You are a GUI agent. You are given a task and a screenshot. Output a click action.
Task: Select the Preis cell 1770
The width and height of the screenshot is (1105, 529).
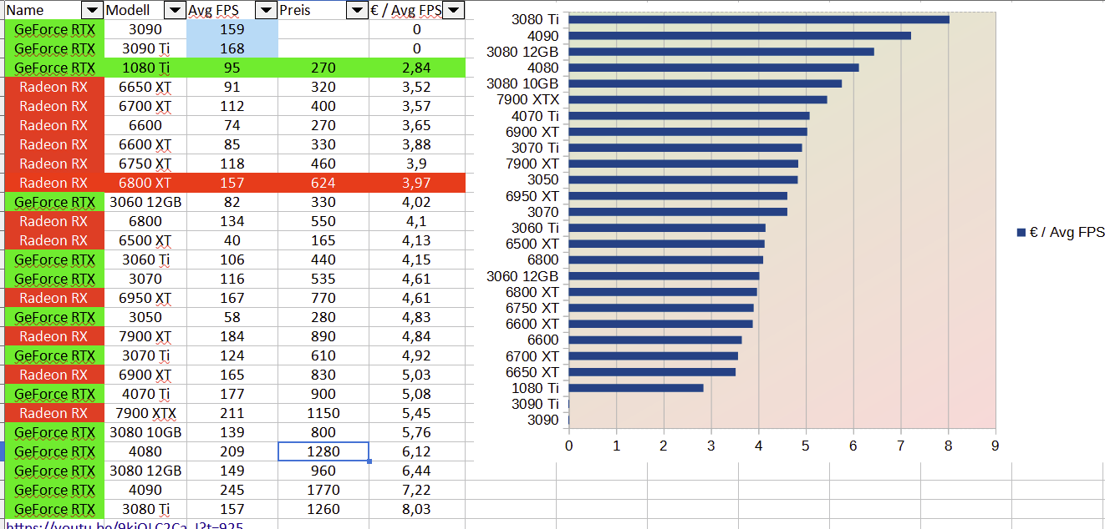click(x=323, y=490)
